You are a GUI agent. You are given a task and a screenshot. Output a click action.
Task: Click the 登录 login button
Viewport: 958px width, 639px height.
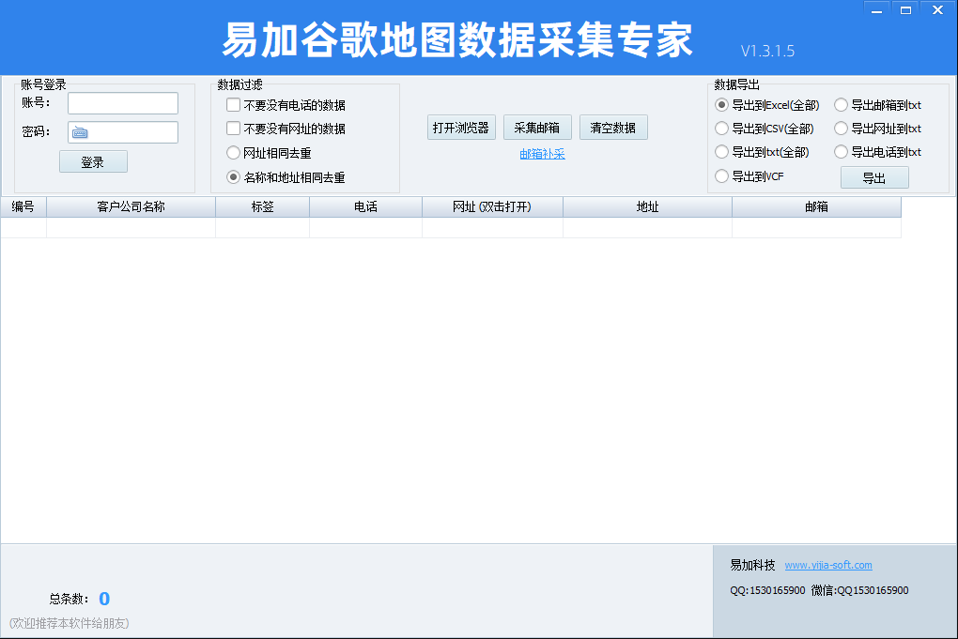[94, 161]
